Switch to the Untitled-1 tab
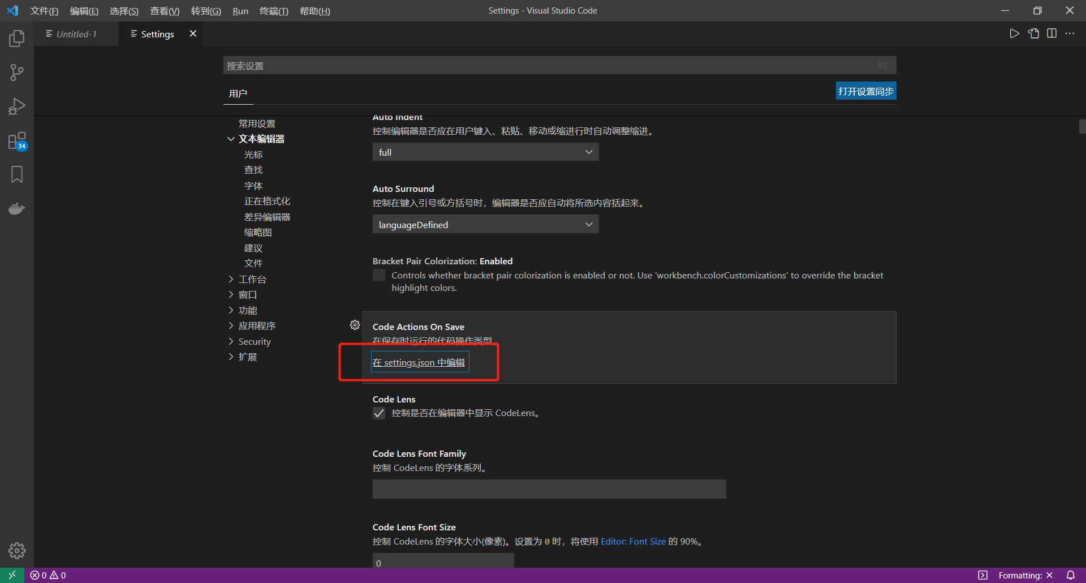Image resolution: width=1086 pixels, height=583 pixels. tap(76, 34)
